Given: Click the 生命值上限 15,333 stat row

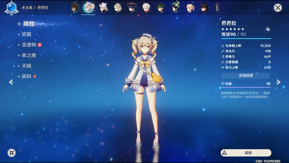Looking at the screenshot, I should [x=246, y=45].
